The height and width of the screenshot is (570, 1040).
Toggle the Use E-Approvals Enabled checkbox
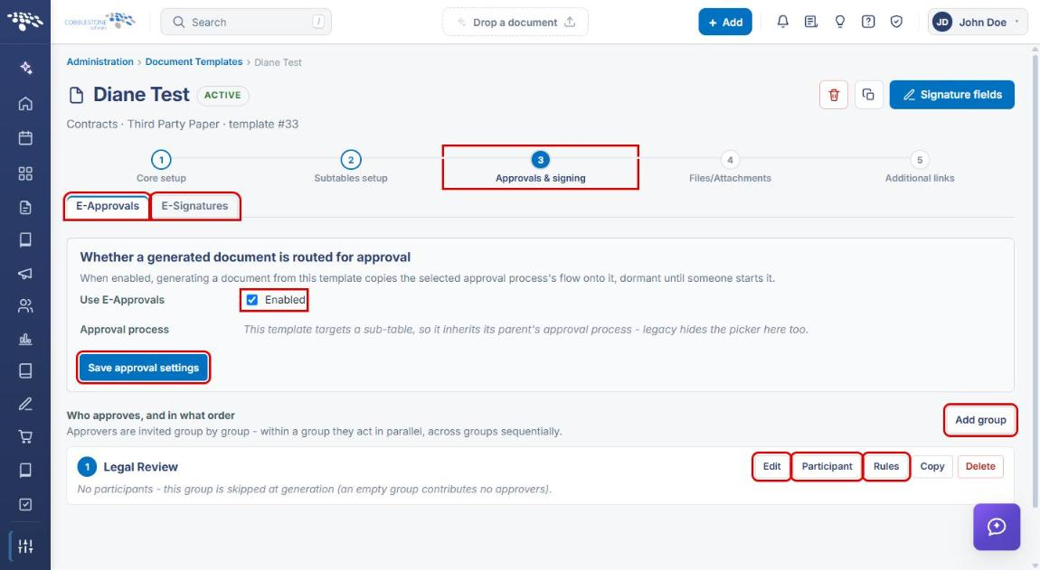tap(252, 300)
